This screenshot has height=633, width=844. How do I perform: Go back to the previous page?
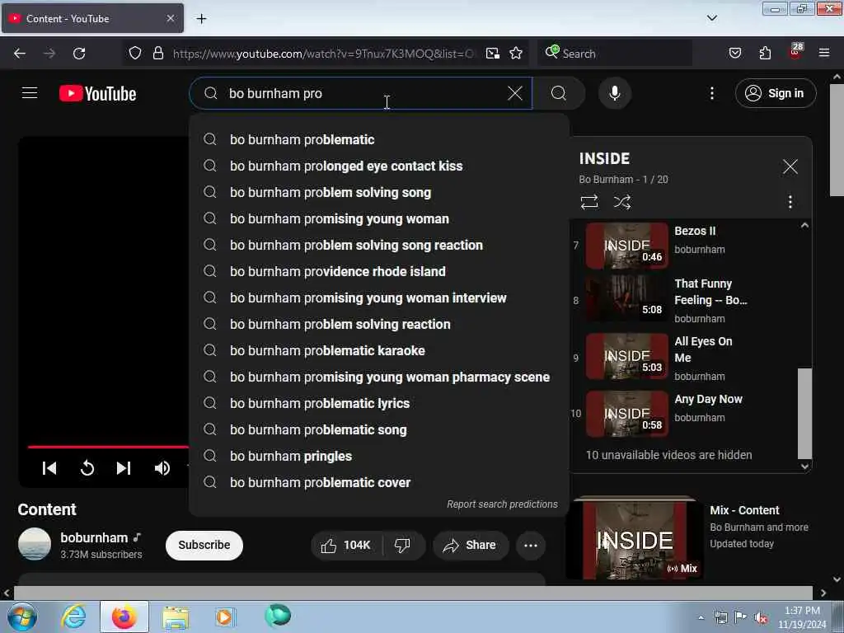click(20, 54)
